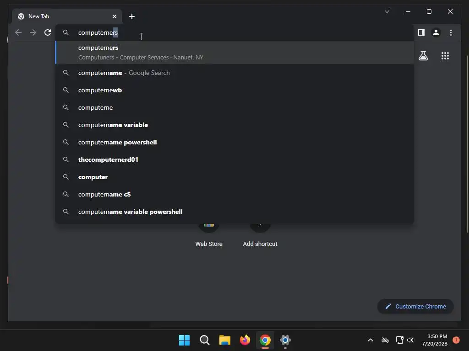Pick thecomputernerd01 suggestion
This screenshot has width=469, height=351.
click(x=235, y=160)
